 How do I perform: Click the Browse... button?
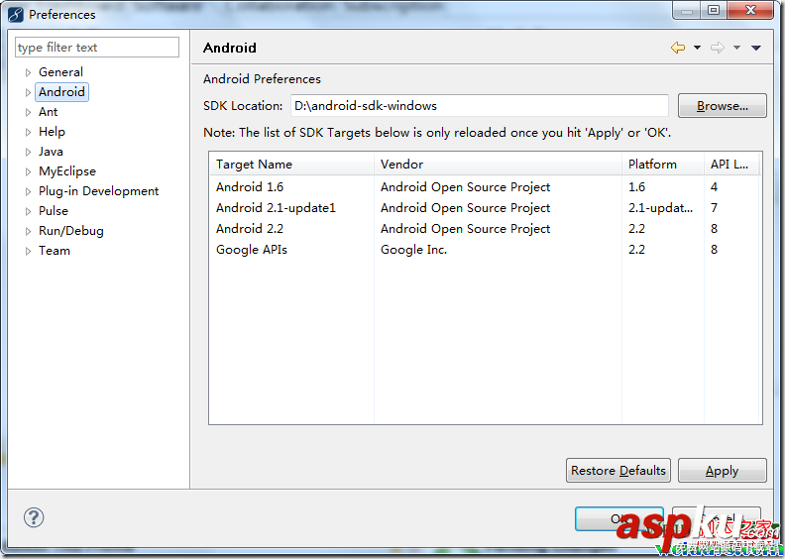click(722, 106)
